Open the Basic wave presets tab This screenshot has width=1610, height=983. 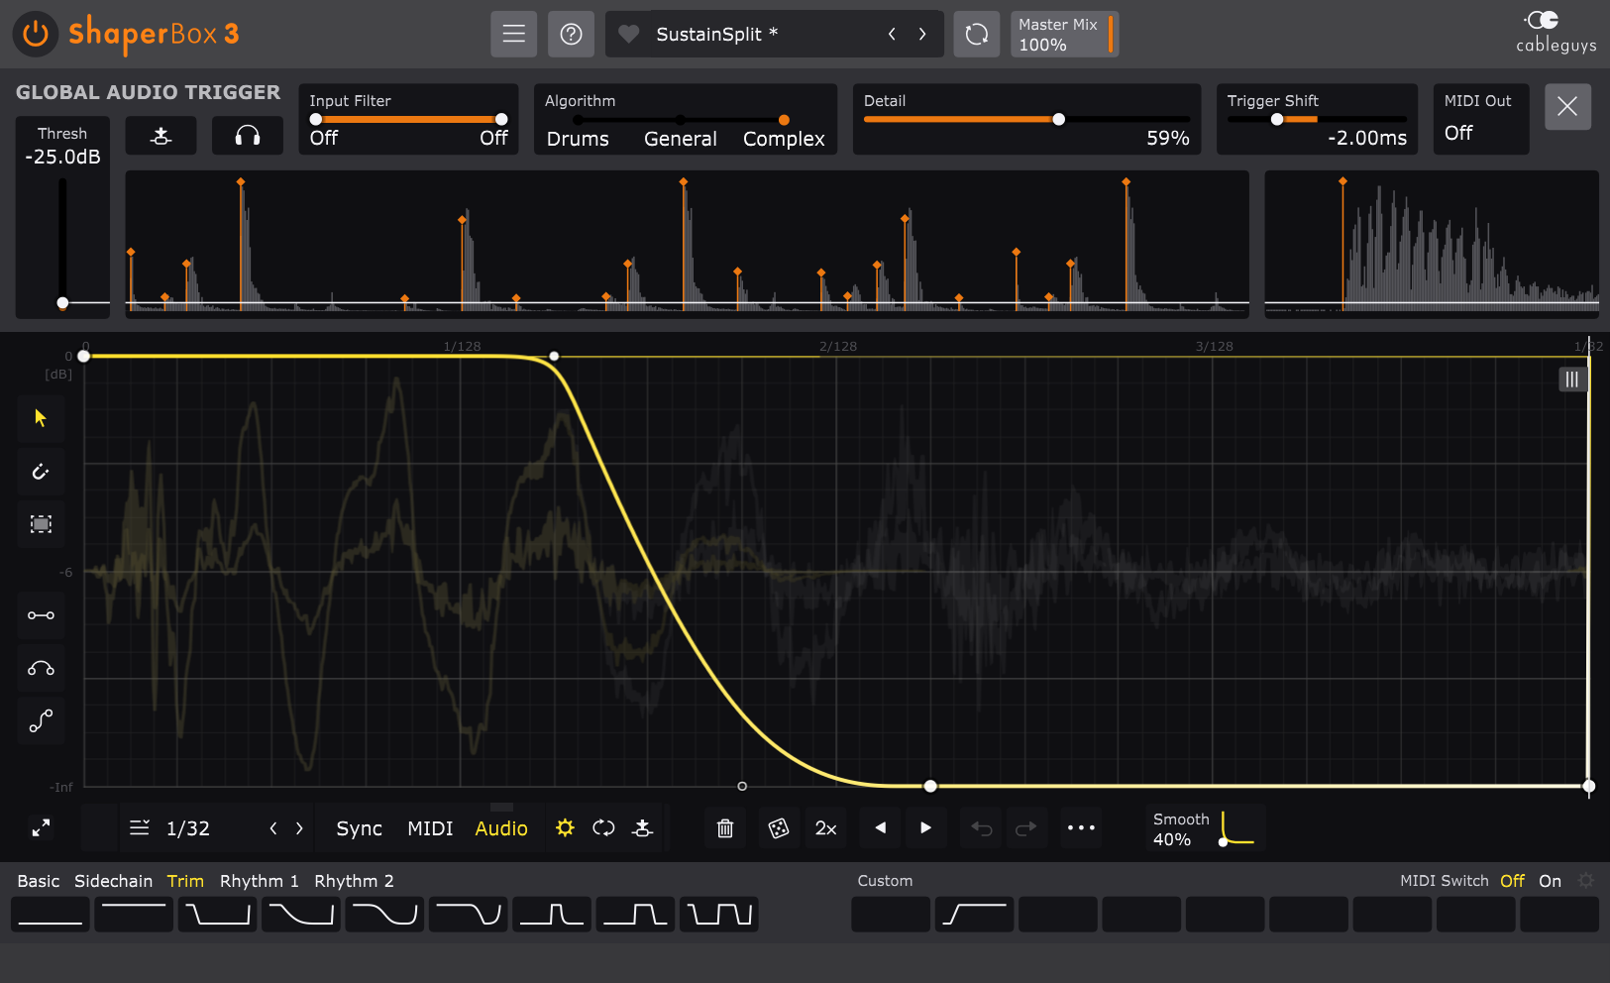click(39, 881)
